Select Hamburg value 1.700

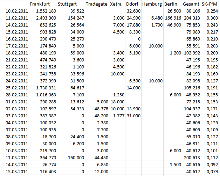(152, 25)
